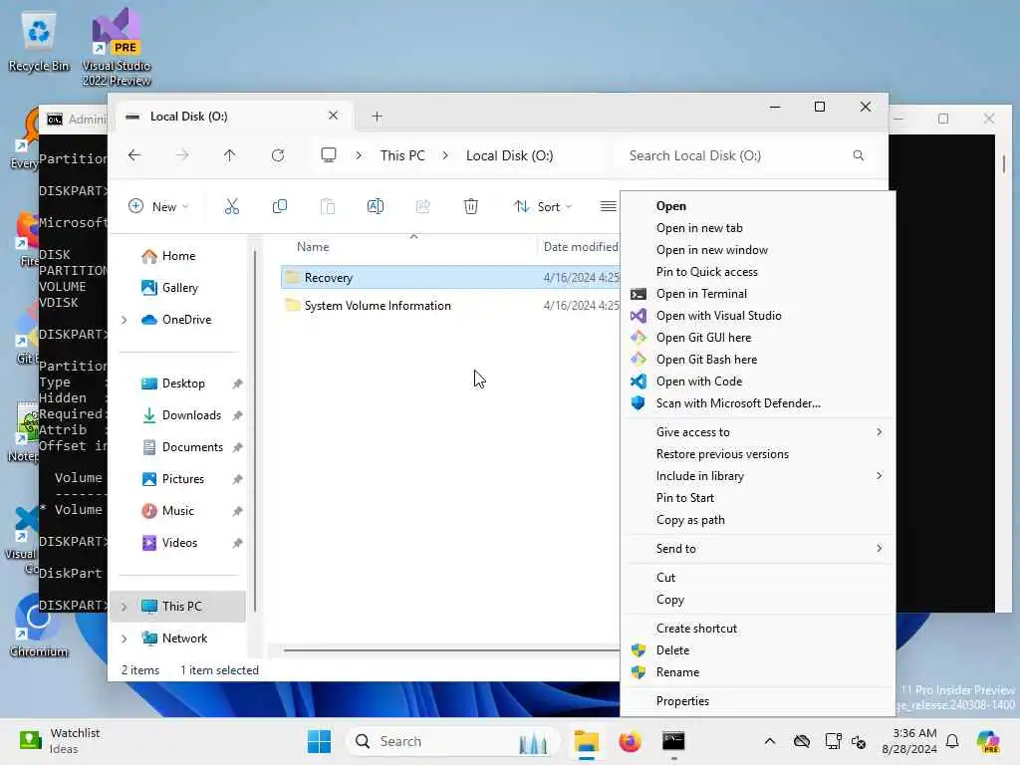
Task: Expand This PC tree node
Action: (125, 607)
